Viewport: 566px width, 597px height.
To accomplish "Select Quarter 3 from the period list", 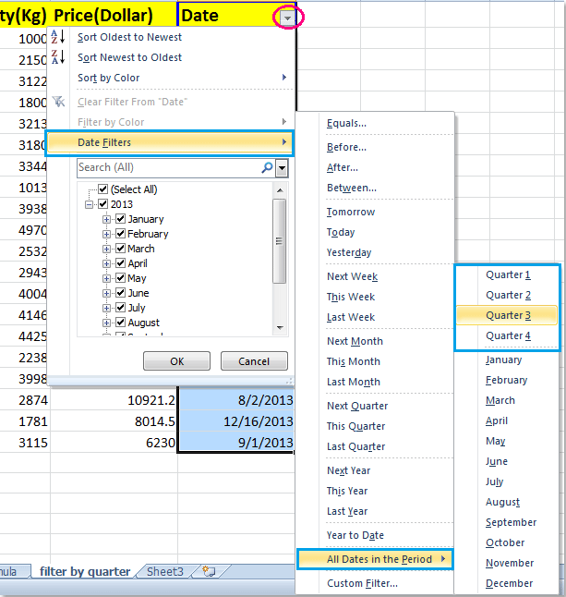I will (508, 315).
